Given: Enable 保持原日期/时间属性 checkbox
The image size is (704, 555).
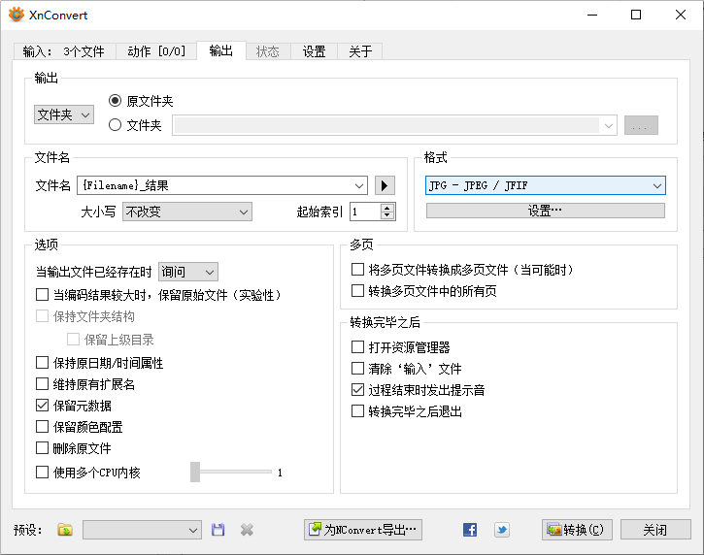Looking at the screenshot, I should pos(42,363).
